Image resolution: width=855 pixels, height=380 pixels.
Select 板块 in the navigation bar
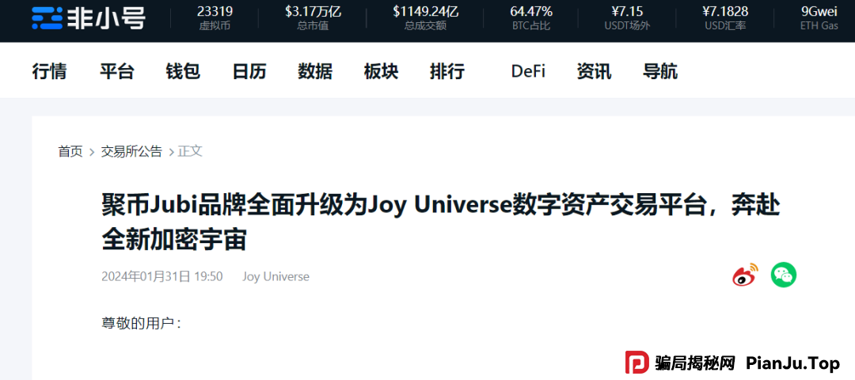click(x=381, y=71)
